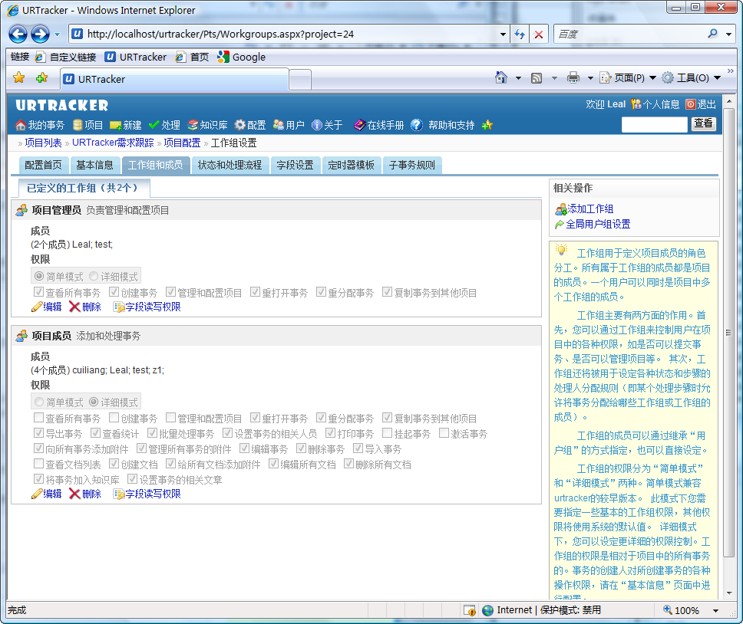Image resolution: width=743 pixels, height=624 pixels.
Task: Open the recent pages dropdown arrow
Action: click(57, 34)
